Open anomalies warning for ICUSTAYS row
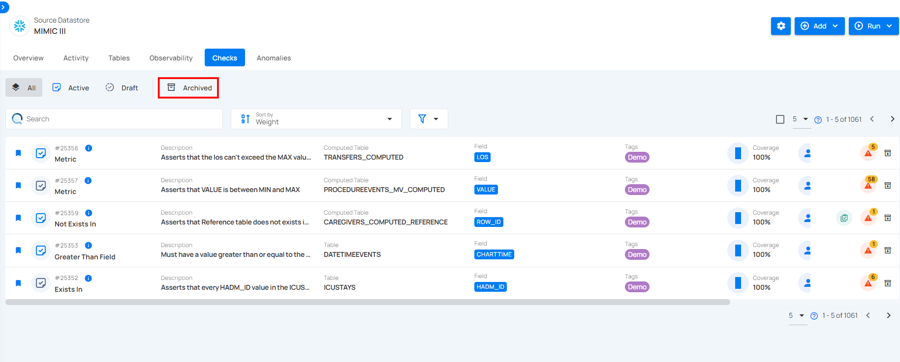This screenshot has width=900, height=362. pos(869,283)
